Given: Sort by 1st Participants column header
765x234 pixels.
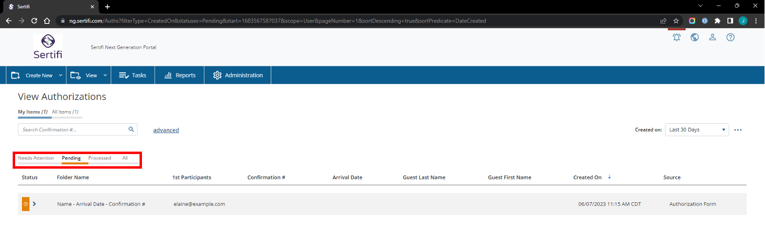Looking at the screenshot, I should [192, 177].
